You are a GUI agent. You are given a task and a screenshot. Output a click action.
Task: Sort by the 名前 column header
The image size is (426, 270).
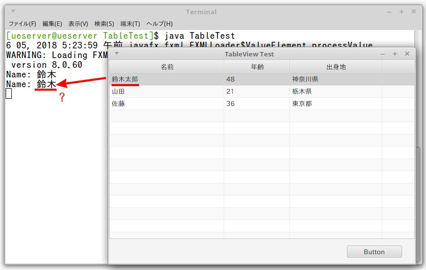pos(167,67)
